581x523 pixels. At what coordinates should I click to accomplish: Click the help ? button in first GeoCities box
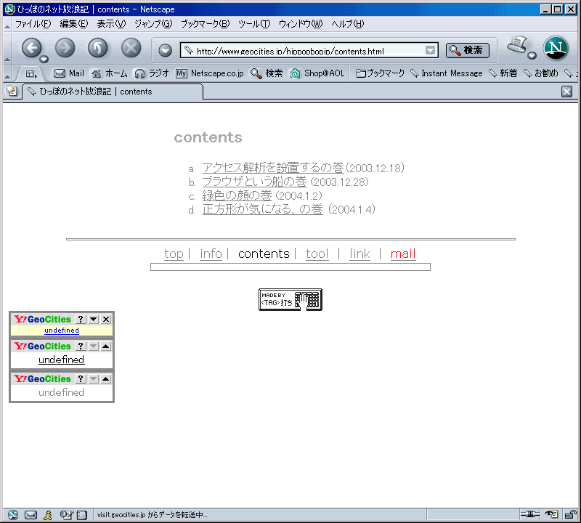(x=81, y=319)
